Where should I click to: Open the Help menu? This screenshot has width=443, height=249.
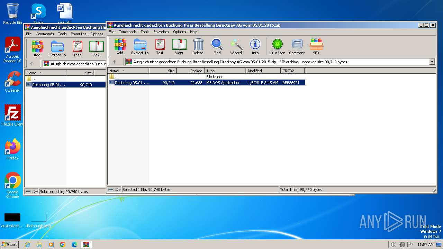click(x=194, y=32)
